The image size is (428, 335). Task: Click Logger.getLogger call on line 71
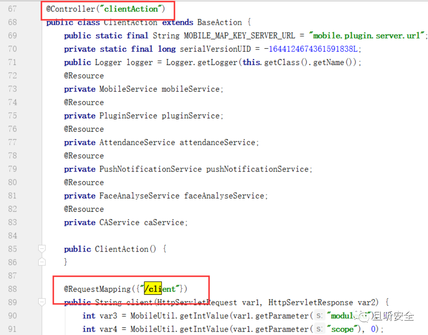coord(202,62)
